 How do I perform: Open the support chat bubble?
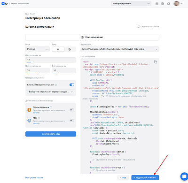184,176
